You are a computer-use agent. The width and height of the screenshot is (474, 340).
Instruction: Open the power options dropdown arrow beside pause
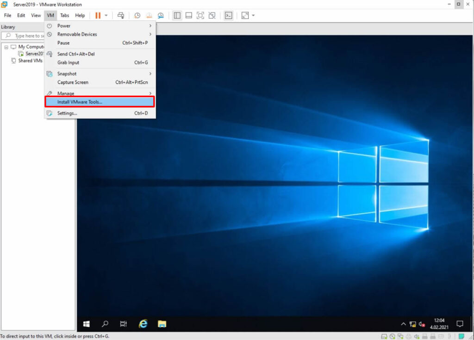[x=106, y=15]
